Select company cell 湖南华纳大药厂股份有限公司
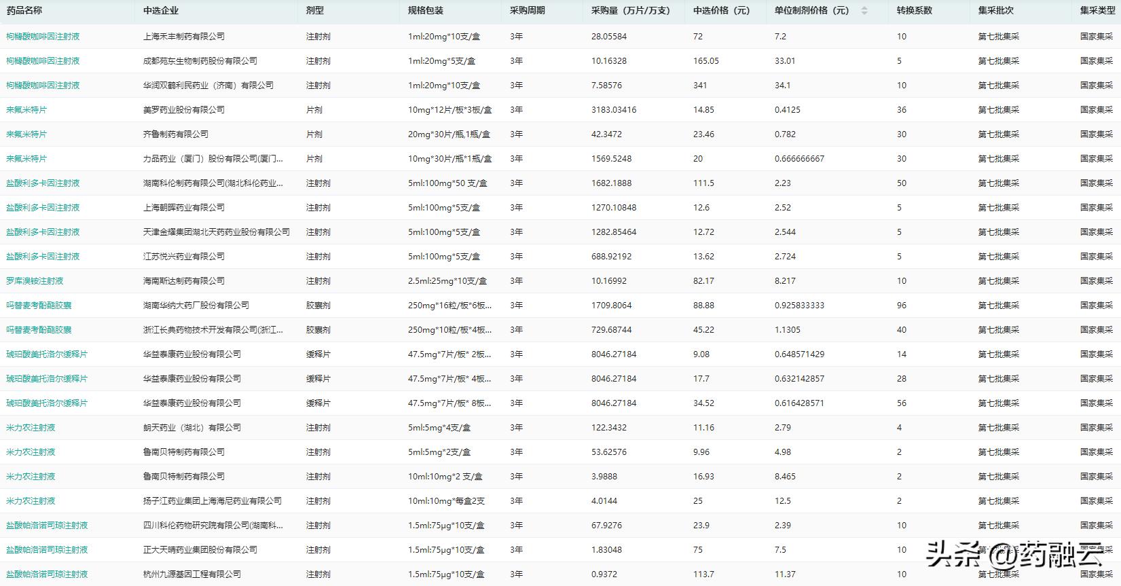This screenshot has width=1121, height=586. [196, 306]
